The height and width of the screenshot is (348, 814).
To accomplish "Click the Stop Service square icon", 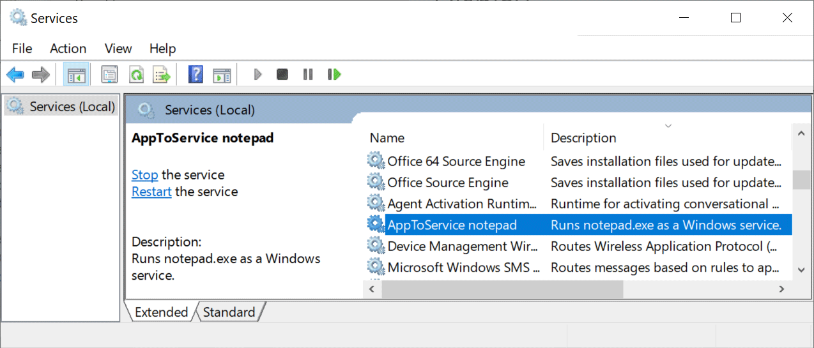I will click(282, 75).
